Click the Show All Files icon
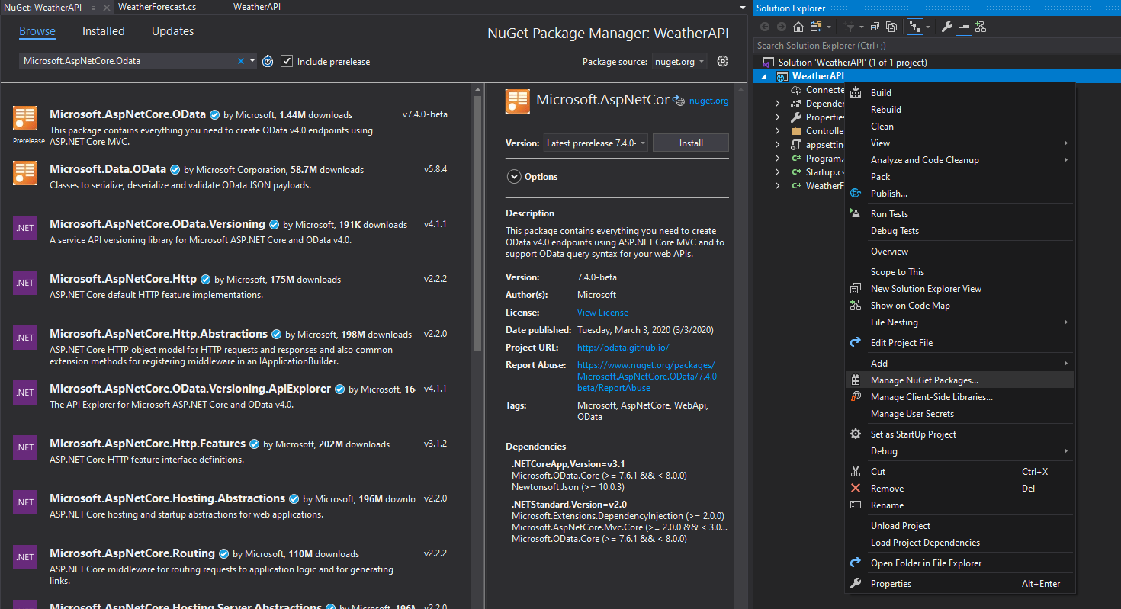The height and width of the screenshot is (609, 1121). [x=891, y=27]
